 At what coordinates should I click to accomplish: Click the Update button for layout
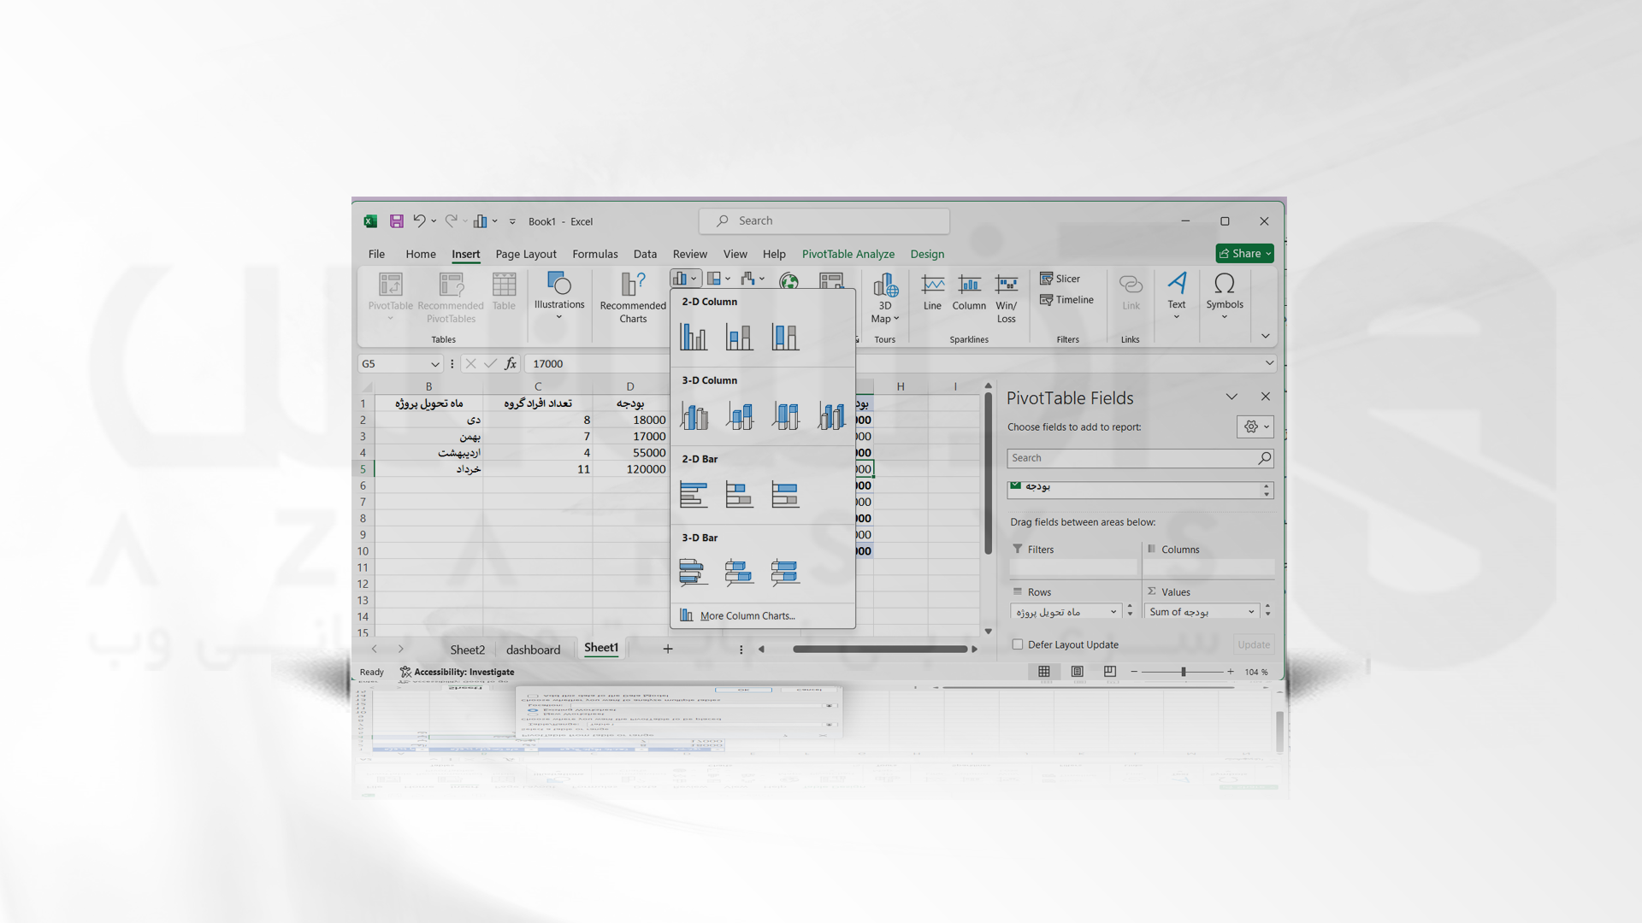(1254, 644)
